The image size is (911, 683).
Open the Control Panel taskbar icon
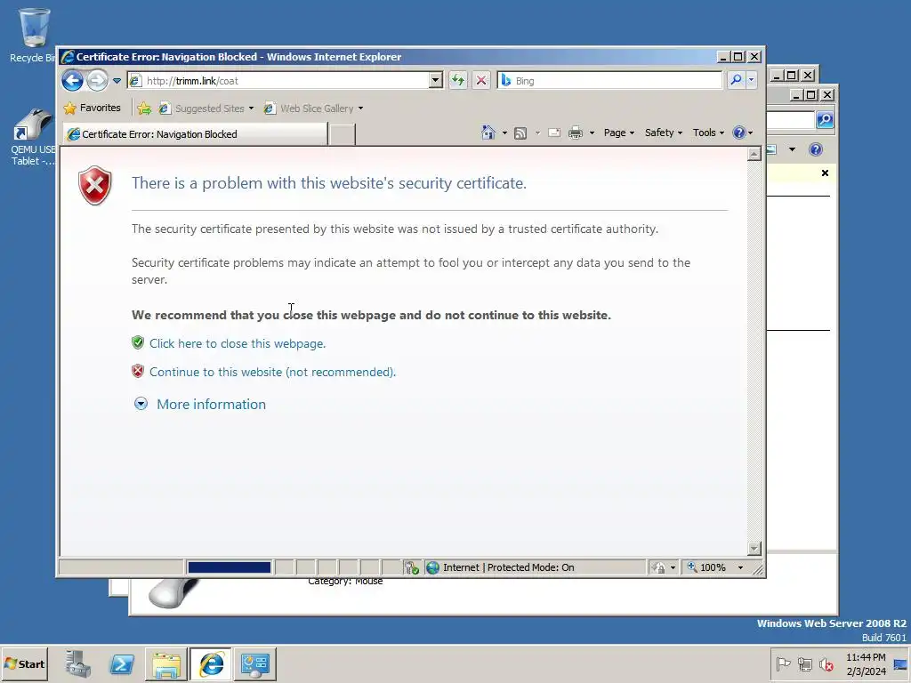click(255, 663)
